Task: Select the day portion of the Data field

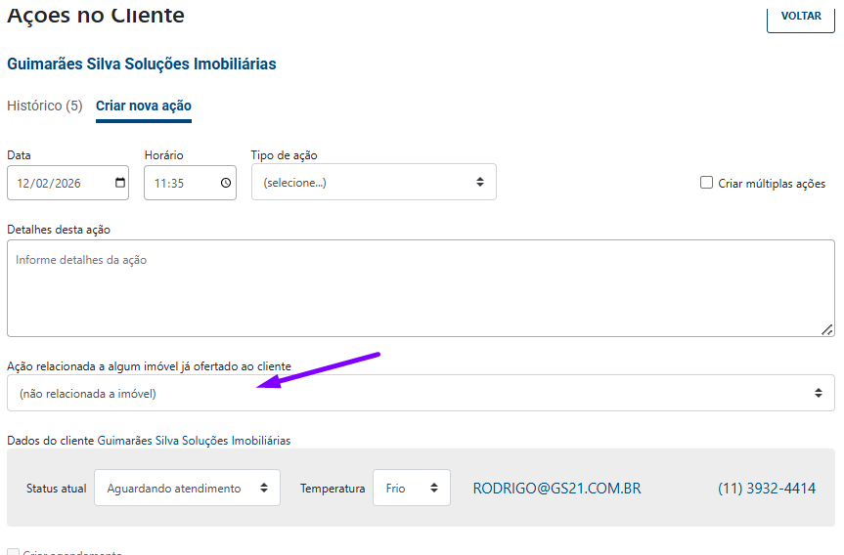Action: pos(23,183)
